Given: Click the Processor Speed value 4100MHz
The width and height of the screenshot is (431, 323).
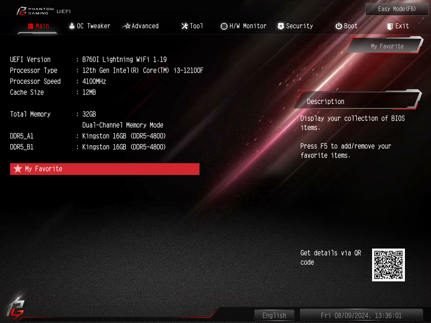Looking at the screenshot, I should pos(94,81).
